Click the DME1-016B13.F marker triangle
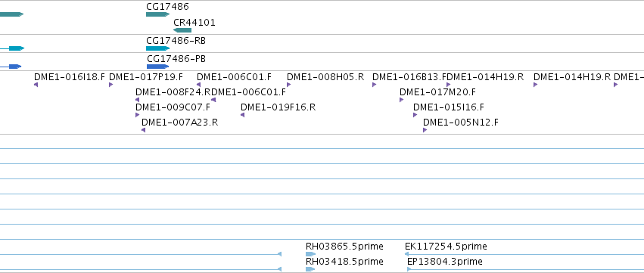This screenshot has width=644, height=273. [x=374, y=85]
